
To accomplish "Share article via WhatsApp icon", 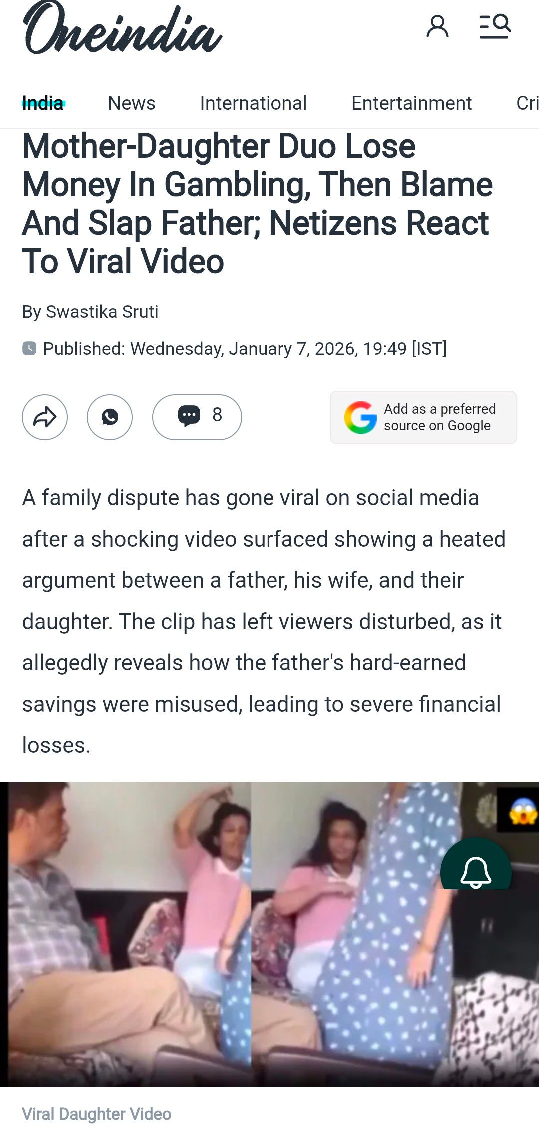I will pyautogui.click(x=110, y=417).
